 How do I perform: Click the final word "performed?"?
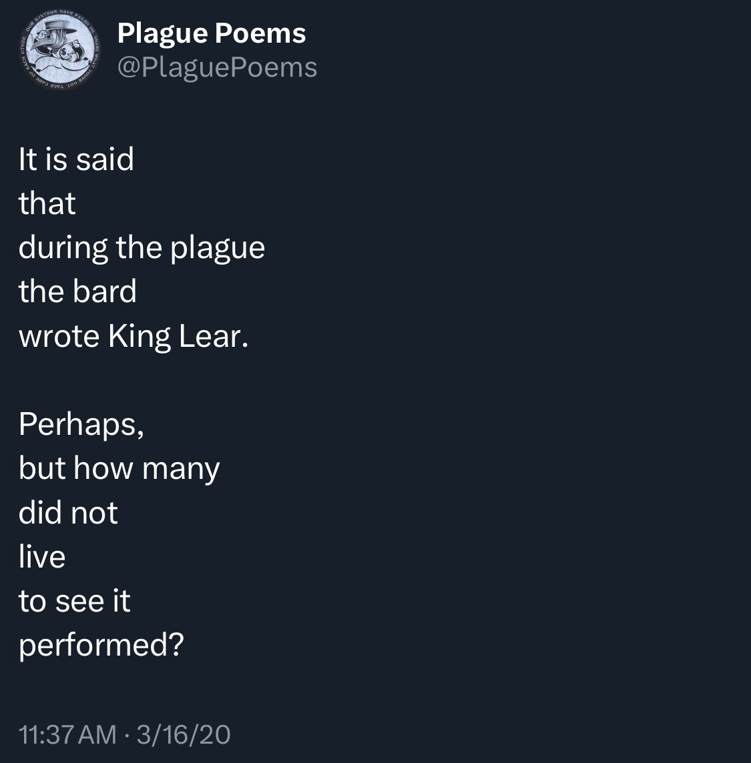tap(101, 645)
